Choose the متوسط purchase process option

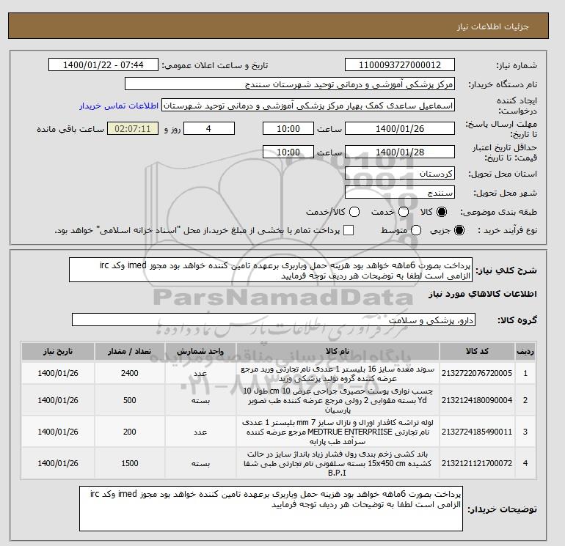(x=416, y=230)
